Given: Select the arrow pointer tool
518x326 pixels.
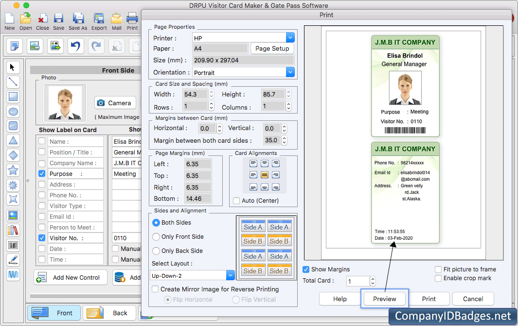Looking at the screenshot, I should pos(13,68).
